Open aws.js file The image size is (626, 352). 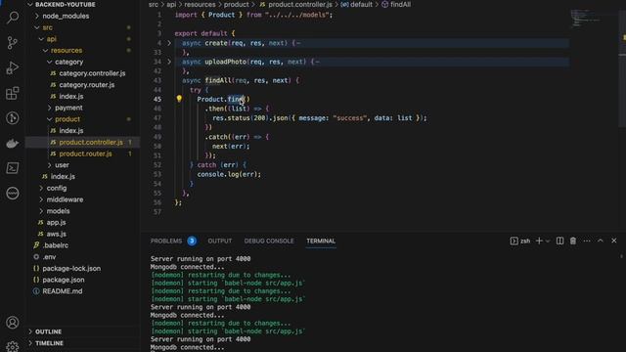point(57,234)
